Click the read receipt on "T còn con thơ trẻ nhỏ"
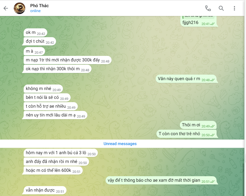Viewport: 246px width, 196px height. point(212,135)
